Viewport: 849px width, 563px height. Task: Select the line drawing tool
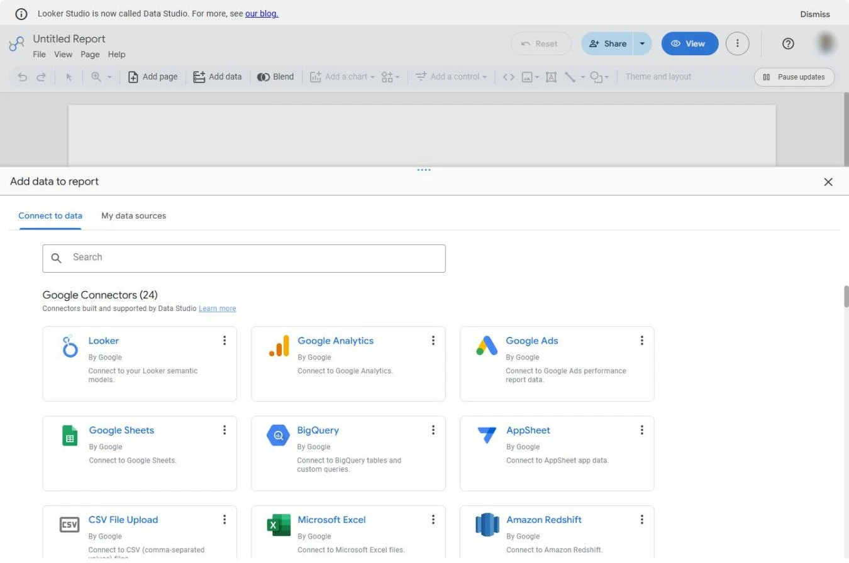[x=570, y=77]
